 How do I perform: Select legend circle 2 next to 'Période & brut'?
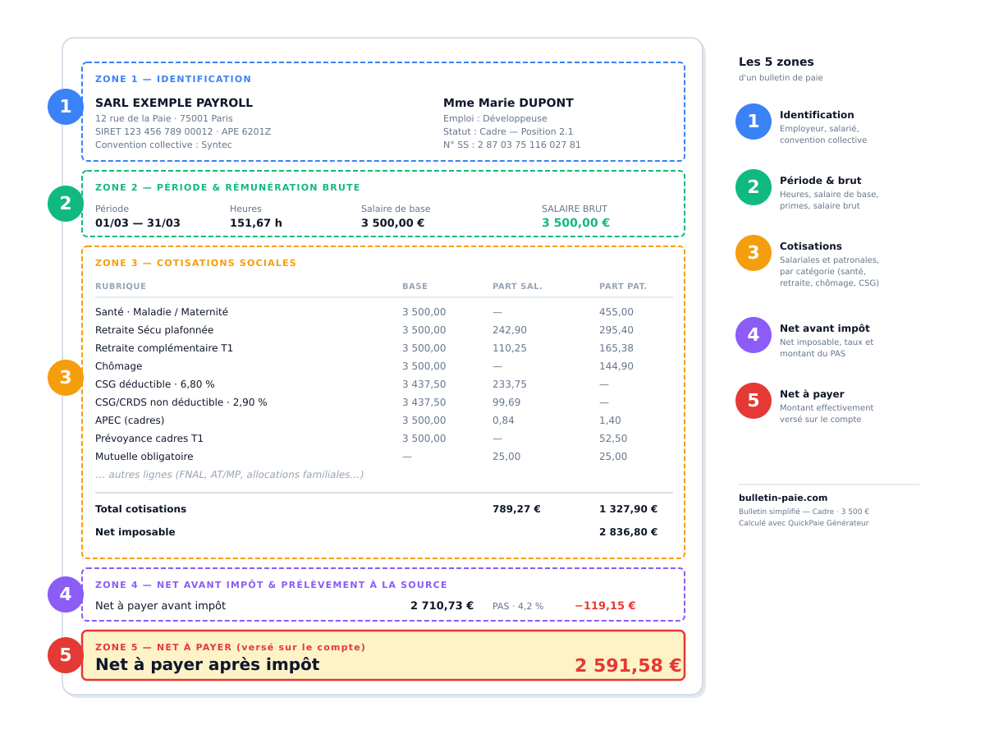point(754,187)
